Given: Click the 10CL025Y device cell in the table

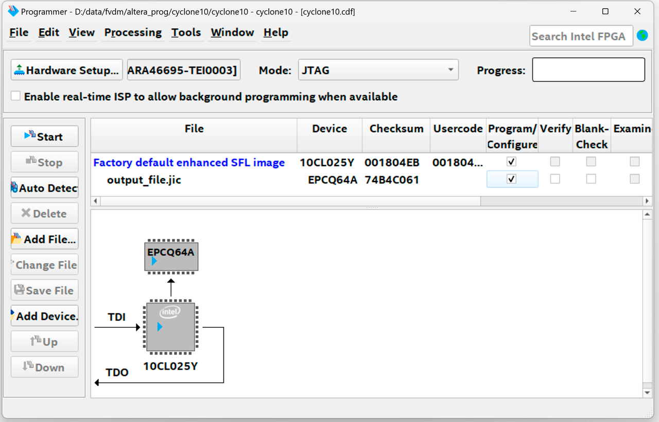Looking at the screenshot, I should click(327, 163).
